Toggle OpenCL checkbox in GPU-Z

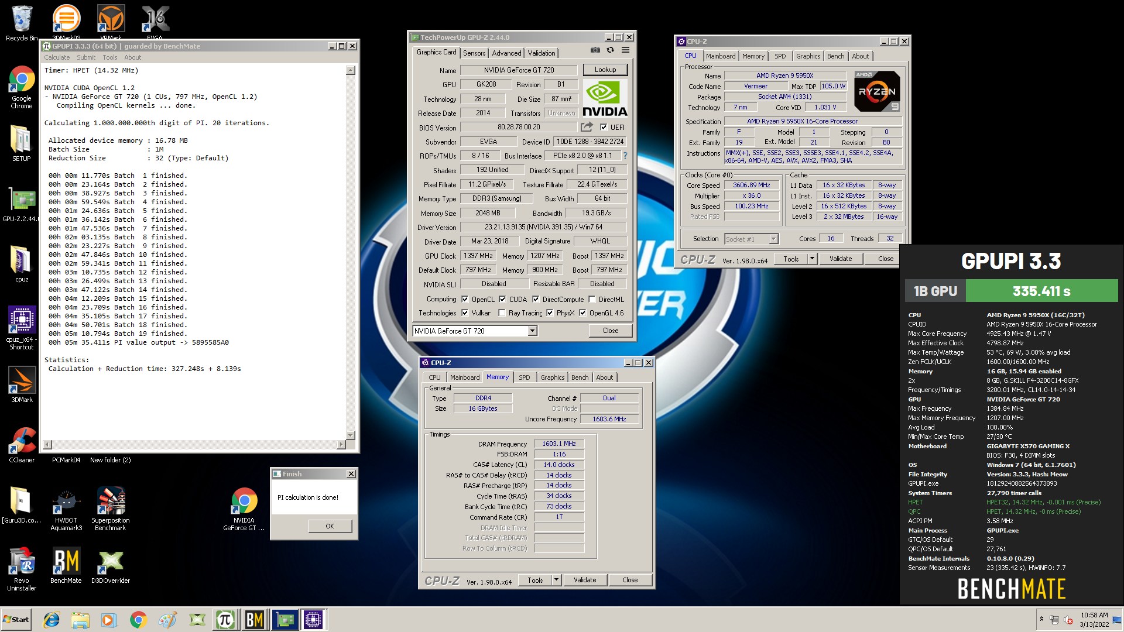pos(465,299)
